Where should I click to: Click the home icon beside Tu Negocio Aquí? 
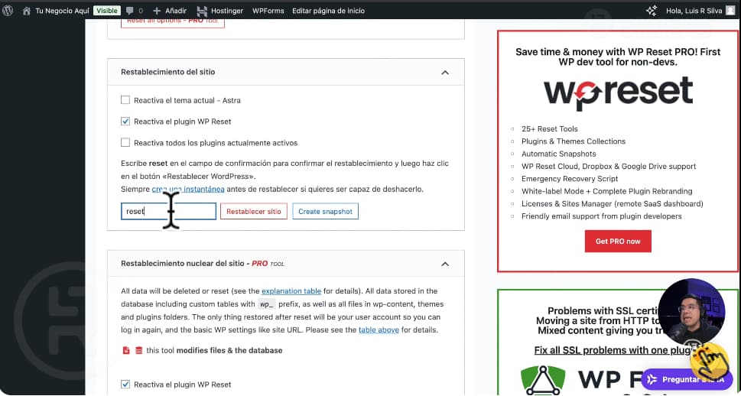point(27,11)
